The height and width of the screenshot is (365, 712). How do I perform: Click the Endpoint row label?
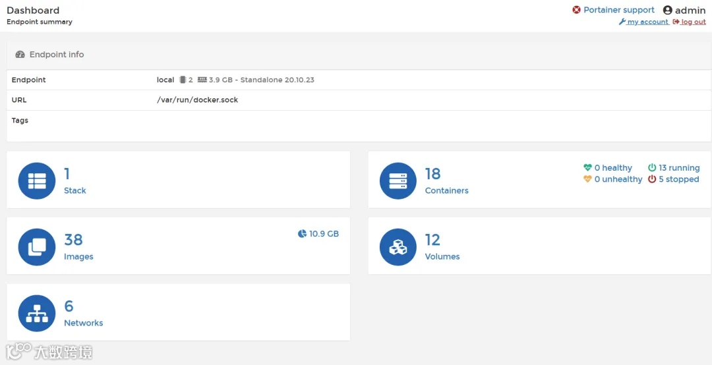tap(28, 80)
